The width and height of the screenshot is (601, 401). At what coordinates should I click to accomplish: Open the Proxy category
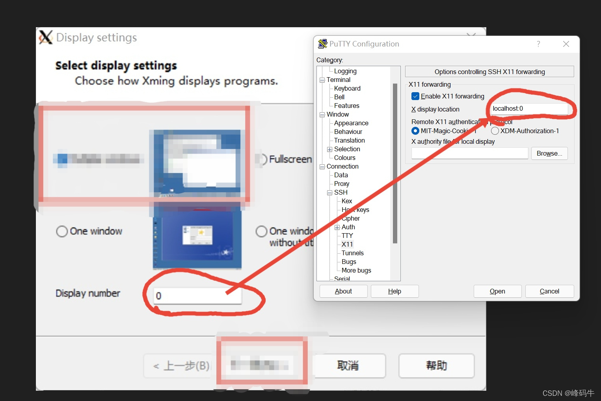(342, 184)
